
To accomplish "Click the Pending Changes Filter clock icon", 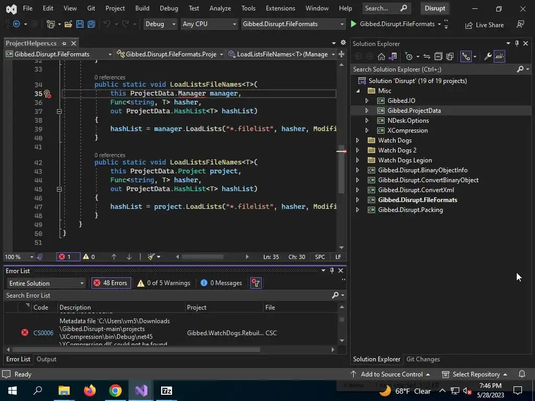I will 409,56.
